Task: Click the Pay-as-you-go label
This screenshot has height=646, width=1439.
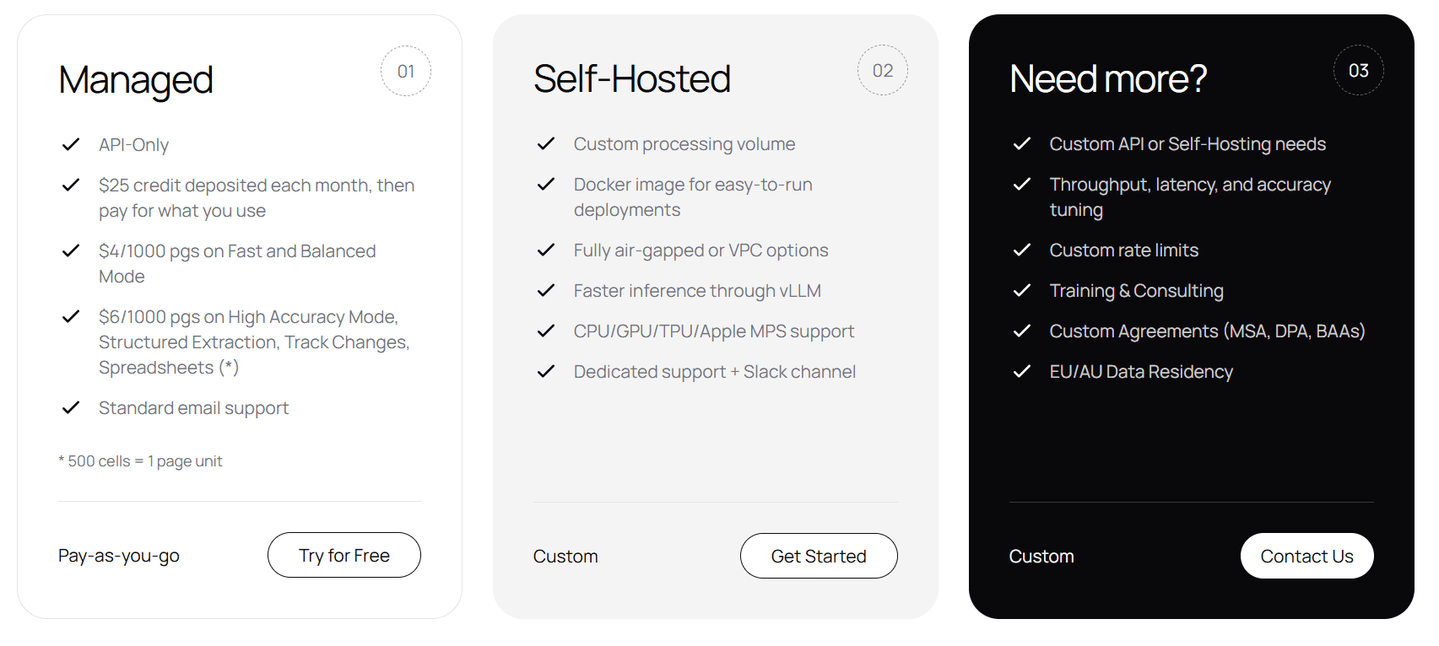Action: pos(119,555)
